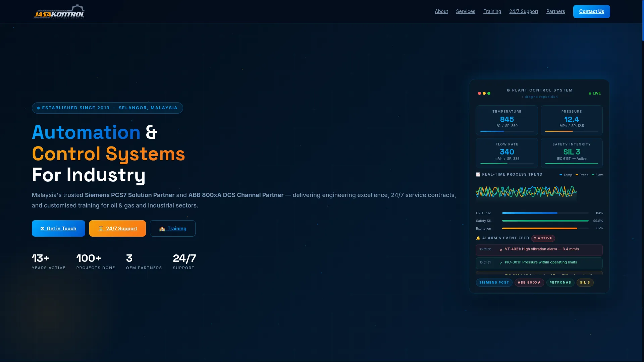Click the CPU Load progress bar
The image size is (644, 362).
tap(545, 213)
